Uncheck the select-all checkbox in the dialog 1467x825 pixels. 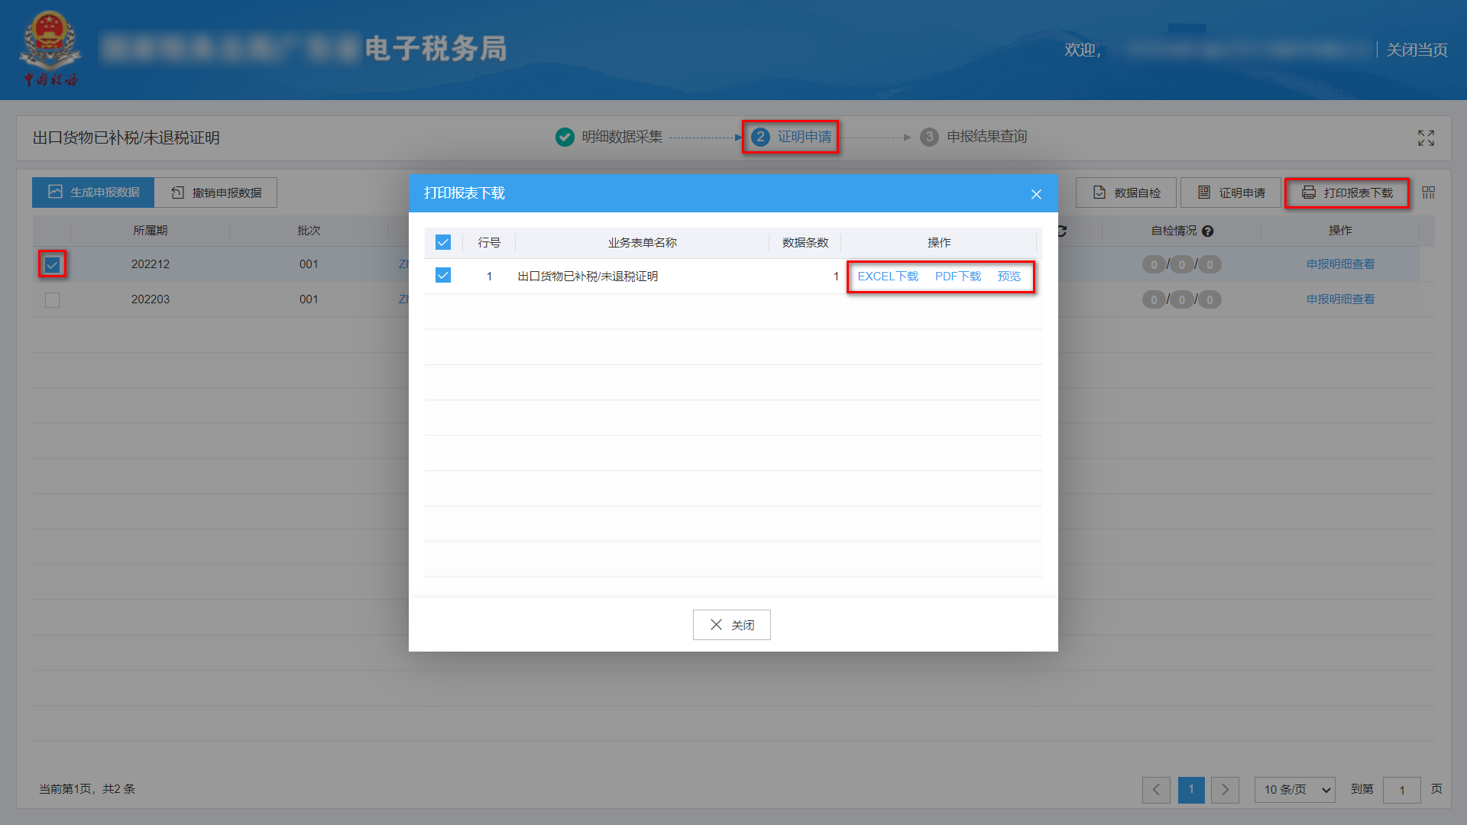(443, 242)
